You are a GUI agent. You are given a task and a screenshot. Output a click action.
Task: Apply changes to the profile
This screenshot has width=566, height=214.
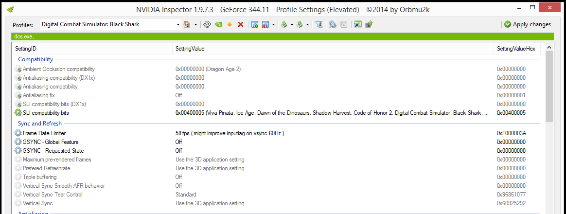coord(528,24)
